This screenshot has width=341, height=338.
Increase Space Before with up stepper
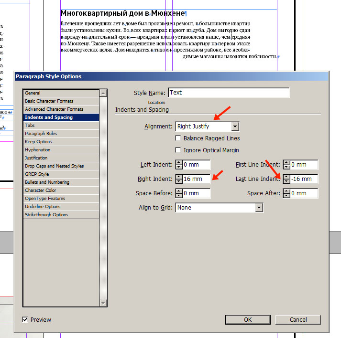(179, 191)
